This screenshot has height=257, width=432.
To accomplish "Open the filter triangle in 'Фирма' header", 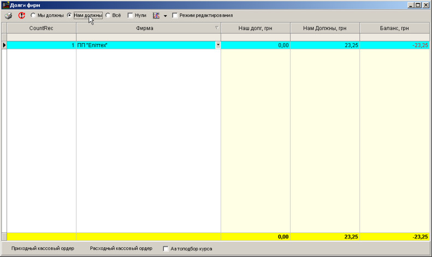I will coord(217,28).
